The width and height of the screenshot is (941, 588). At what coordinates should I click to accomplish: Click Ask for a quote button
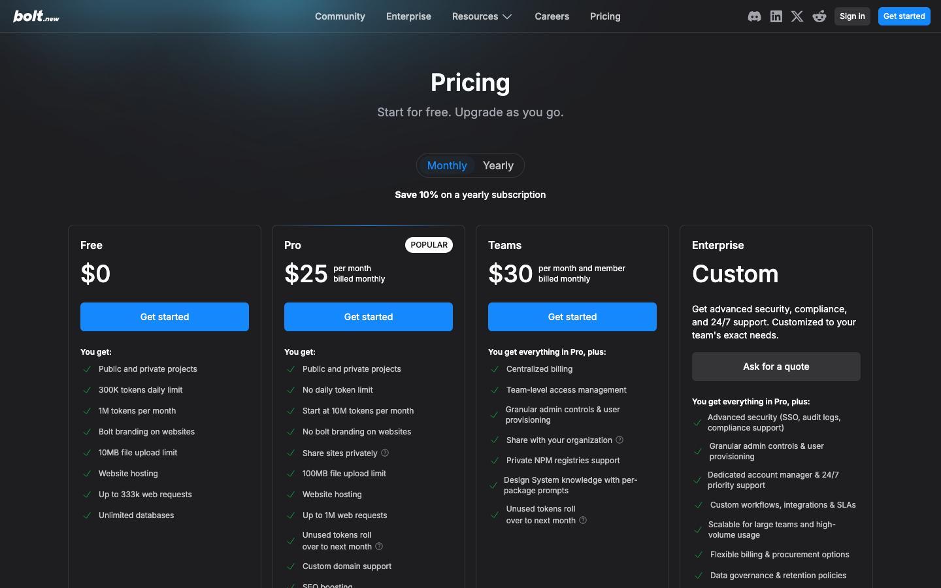776,367
